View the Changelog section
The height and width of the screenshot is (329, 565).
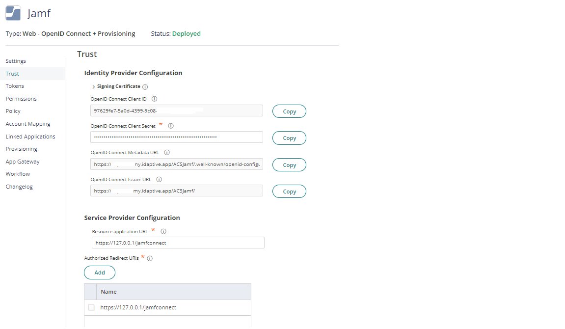[19, 186]
